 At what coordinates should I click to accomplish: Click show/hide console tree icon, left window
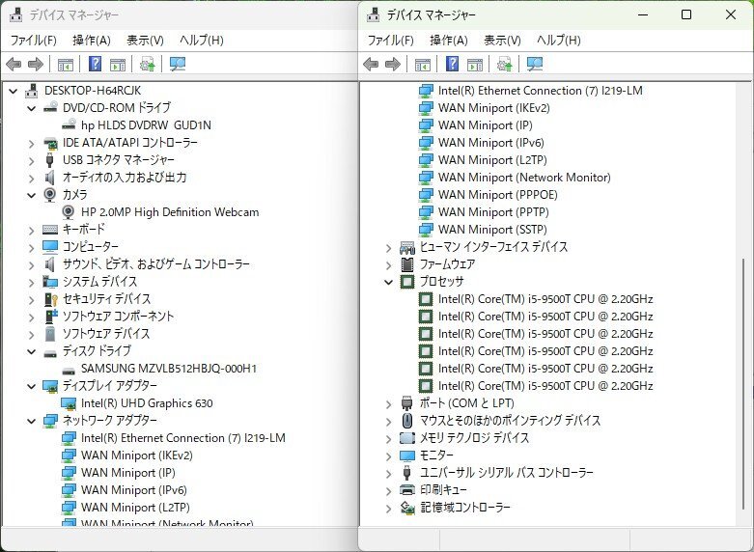(66, 64)
